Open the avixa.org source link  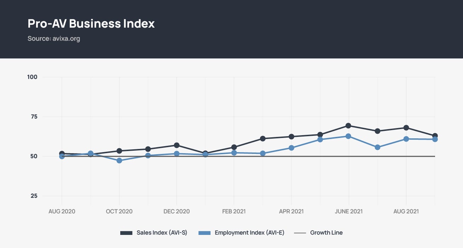click(x=65, y=39)
